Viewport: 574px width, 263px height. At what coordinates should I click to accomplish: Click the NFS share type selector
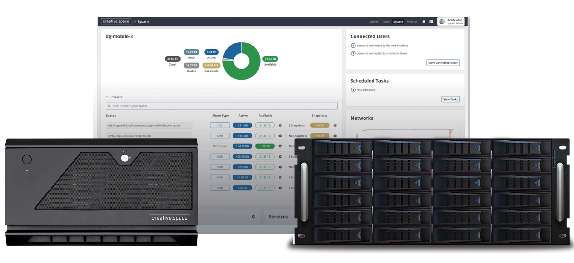click(x=220, y=125)
